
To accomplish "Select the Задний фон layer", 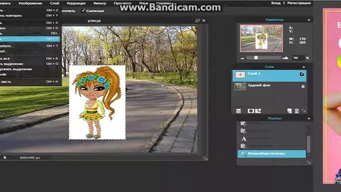I will [x=269, y=86].
